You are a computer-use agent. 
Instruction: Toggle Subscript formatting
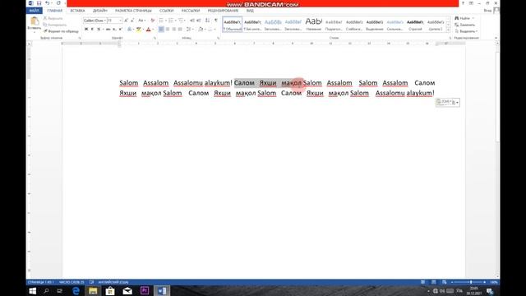tap(114, 30)
